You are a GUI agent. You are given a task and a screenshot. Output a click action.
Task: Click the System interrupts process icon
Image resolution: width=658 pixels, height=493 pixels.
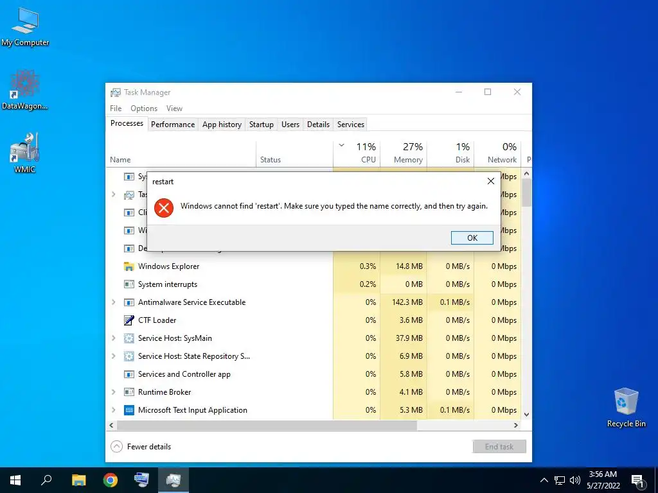click(x=129, y=284)
